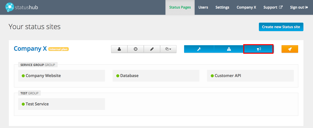
Task: Open the history clock icon button
Action: tap(135, 49)
